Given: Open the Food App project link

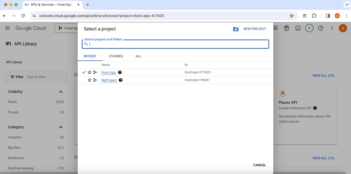Looking at the screenshot, I should (x=109, y=72).
